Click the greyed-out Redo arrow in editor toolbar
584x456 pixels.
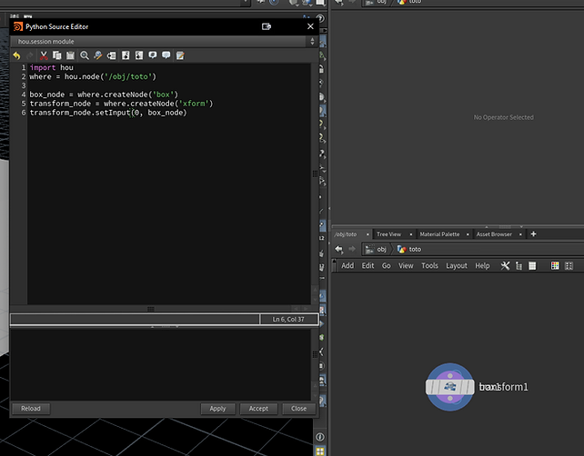pos(30,55)
